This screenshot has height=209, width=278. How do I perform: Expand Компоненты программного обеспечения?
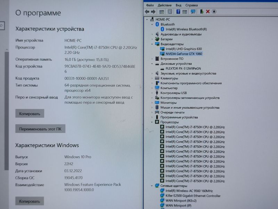coord(152,83)
